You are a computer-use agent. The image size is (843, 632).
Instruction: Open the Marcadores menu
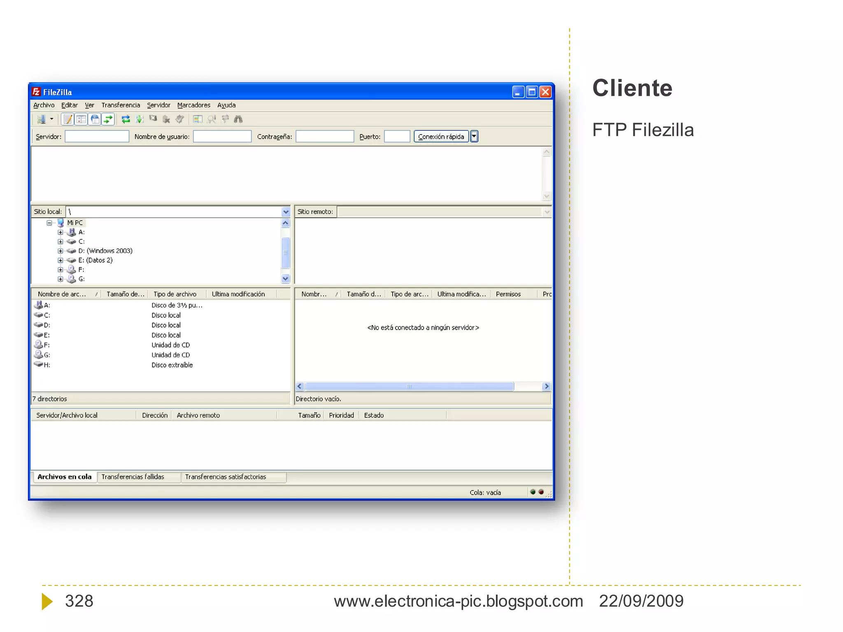tap(193, 105)
